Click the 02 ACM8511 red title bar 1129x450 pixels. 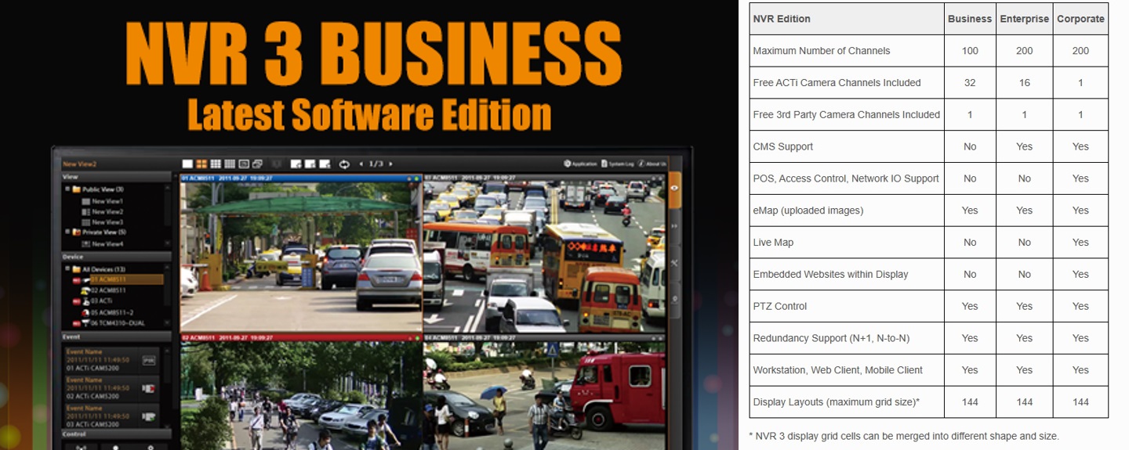[301, 337]
